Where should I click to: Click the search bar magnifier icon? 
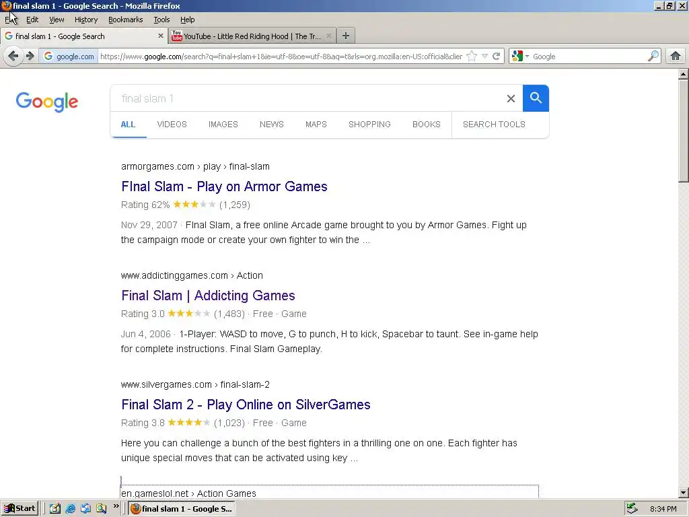(653, 56)
